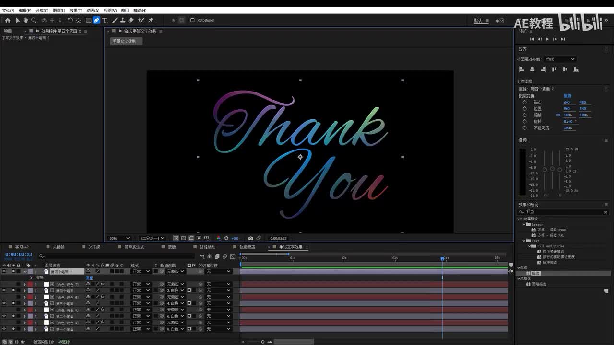Switch to the 简单表达式 timeline tab

coord(134,247)
